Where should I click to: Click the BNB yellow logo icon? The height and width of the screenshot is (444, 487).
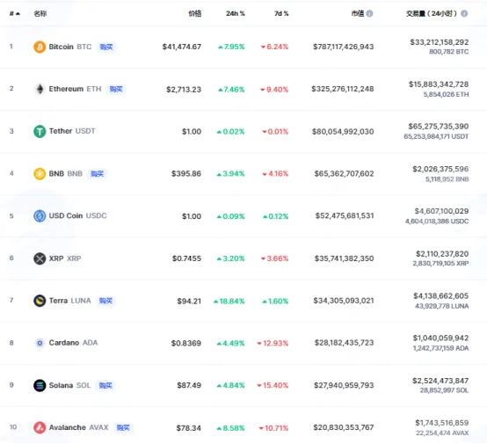tap(40, 174)
